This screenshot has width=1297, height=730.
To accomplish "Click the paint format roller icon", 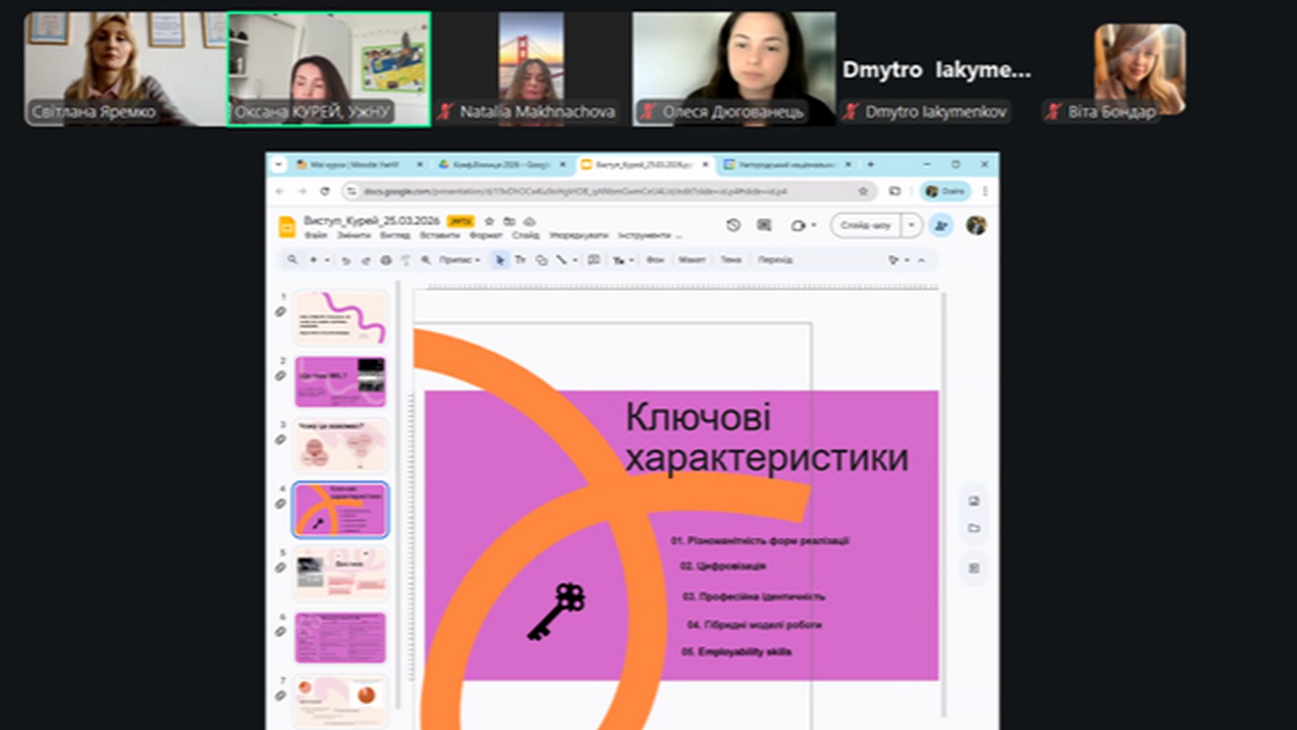I will pyautogui.click(x=405, y=260).
